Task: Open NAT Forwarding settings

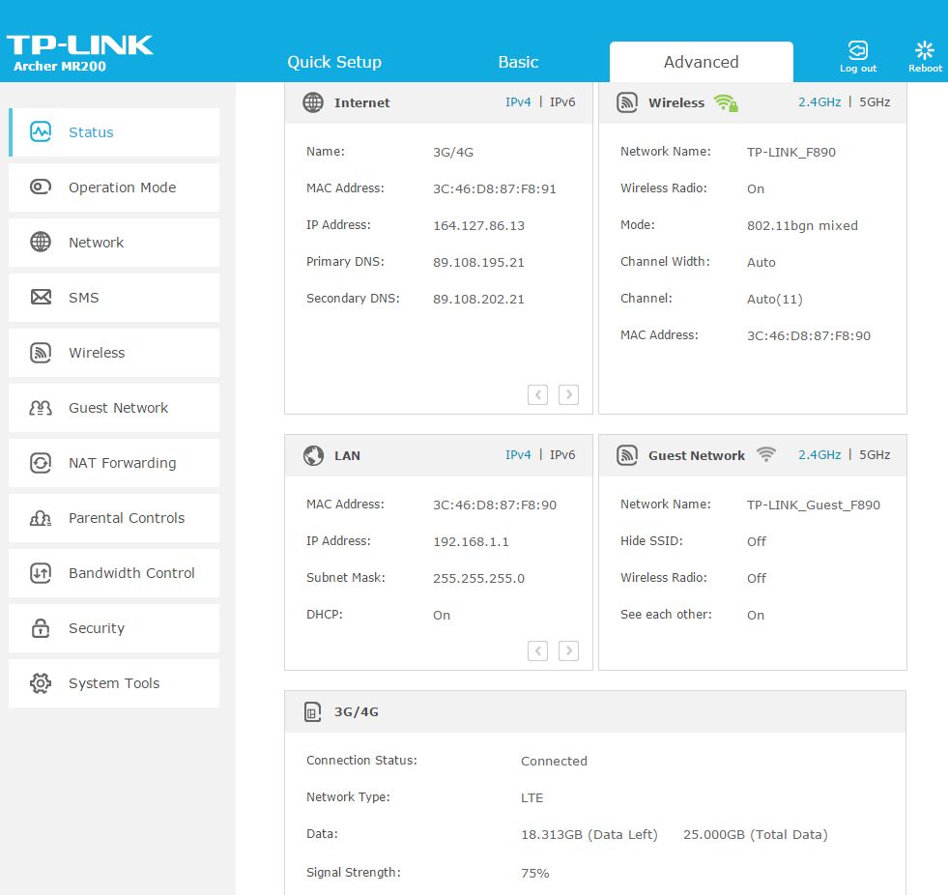Action: [114, 463]
